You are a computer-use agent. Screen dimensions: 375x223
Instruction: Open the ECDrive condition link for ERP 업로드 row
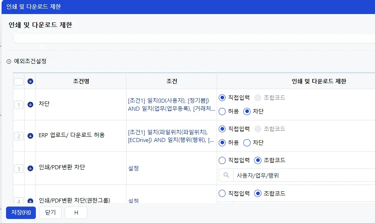(x=171, y=136)
